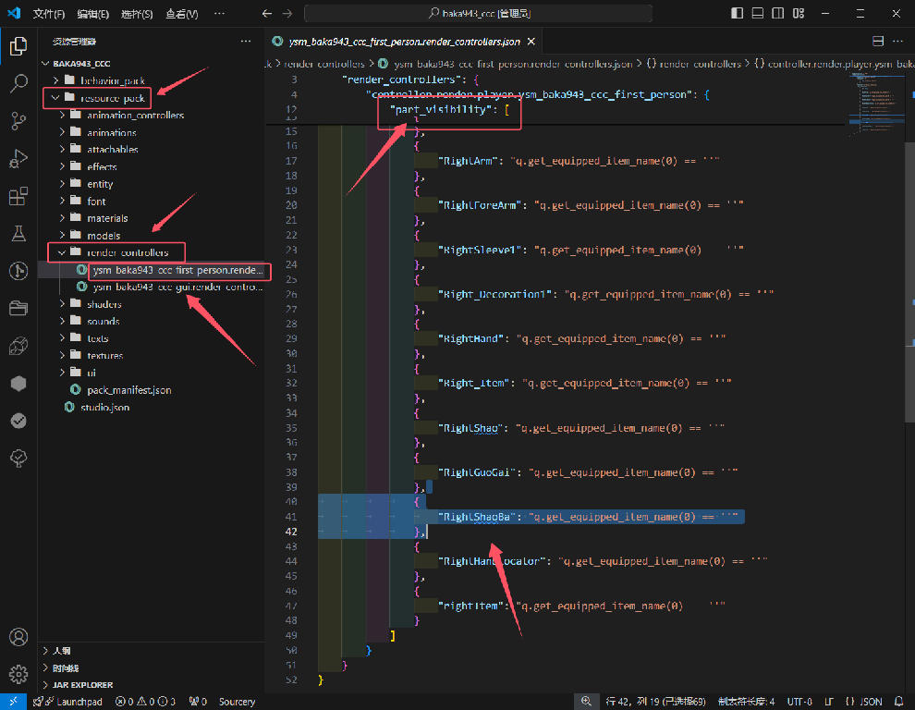Open the Extensions view

(x=18, y=196)
